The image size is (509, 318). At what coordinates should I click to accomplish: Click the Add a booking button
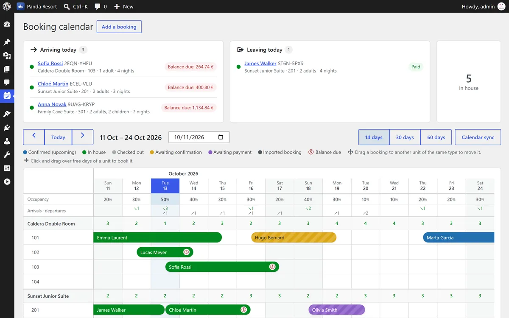click(x=119, y=27)
